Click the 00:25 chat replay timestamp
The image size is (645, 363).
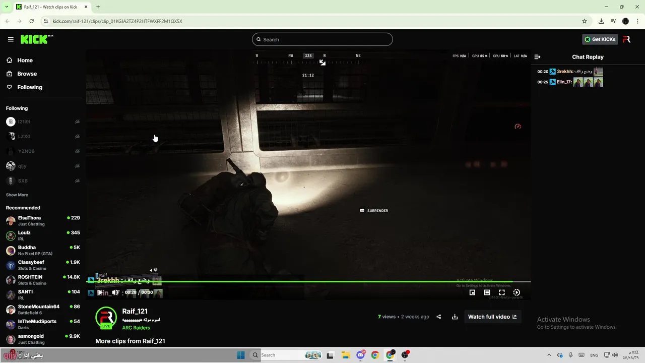pos(543,82)
